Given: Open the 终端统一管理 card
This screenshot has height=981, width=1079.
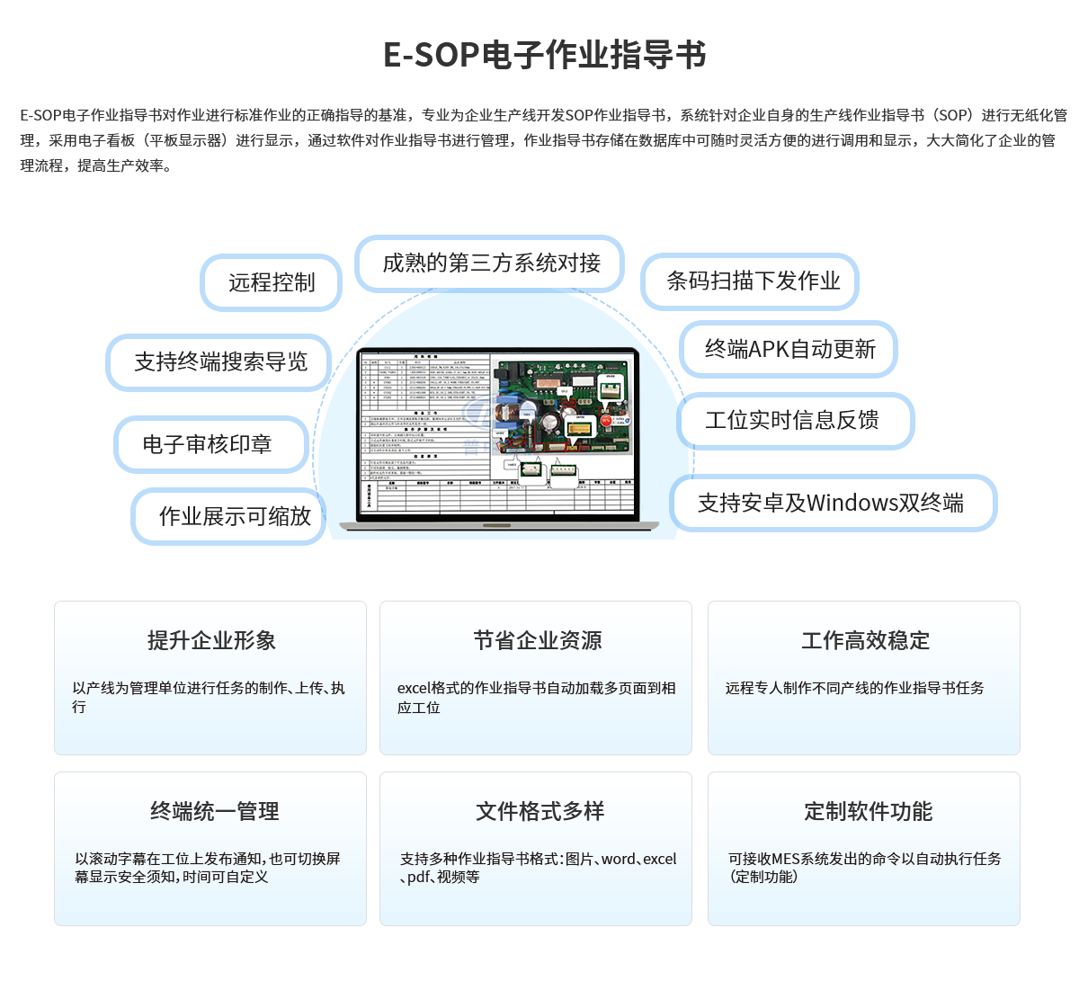Looking at the screenshot, I should coord(210,848).
